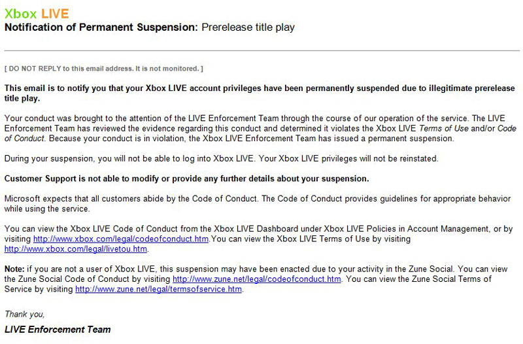Click the bold Note: label
This screenshot has height=344, width=523.
point(14,269)
